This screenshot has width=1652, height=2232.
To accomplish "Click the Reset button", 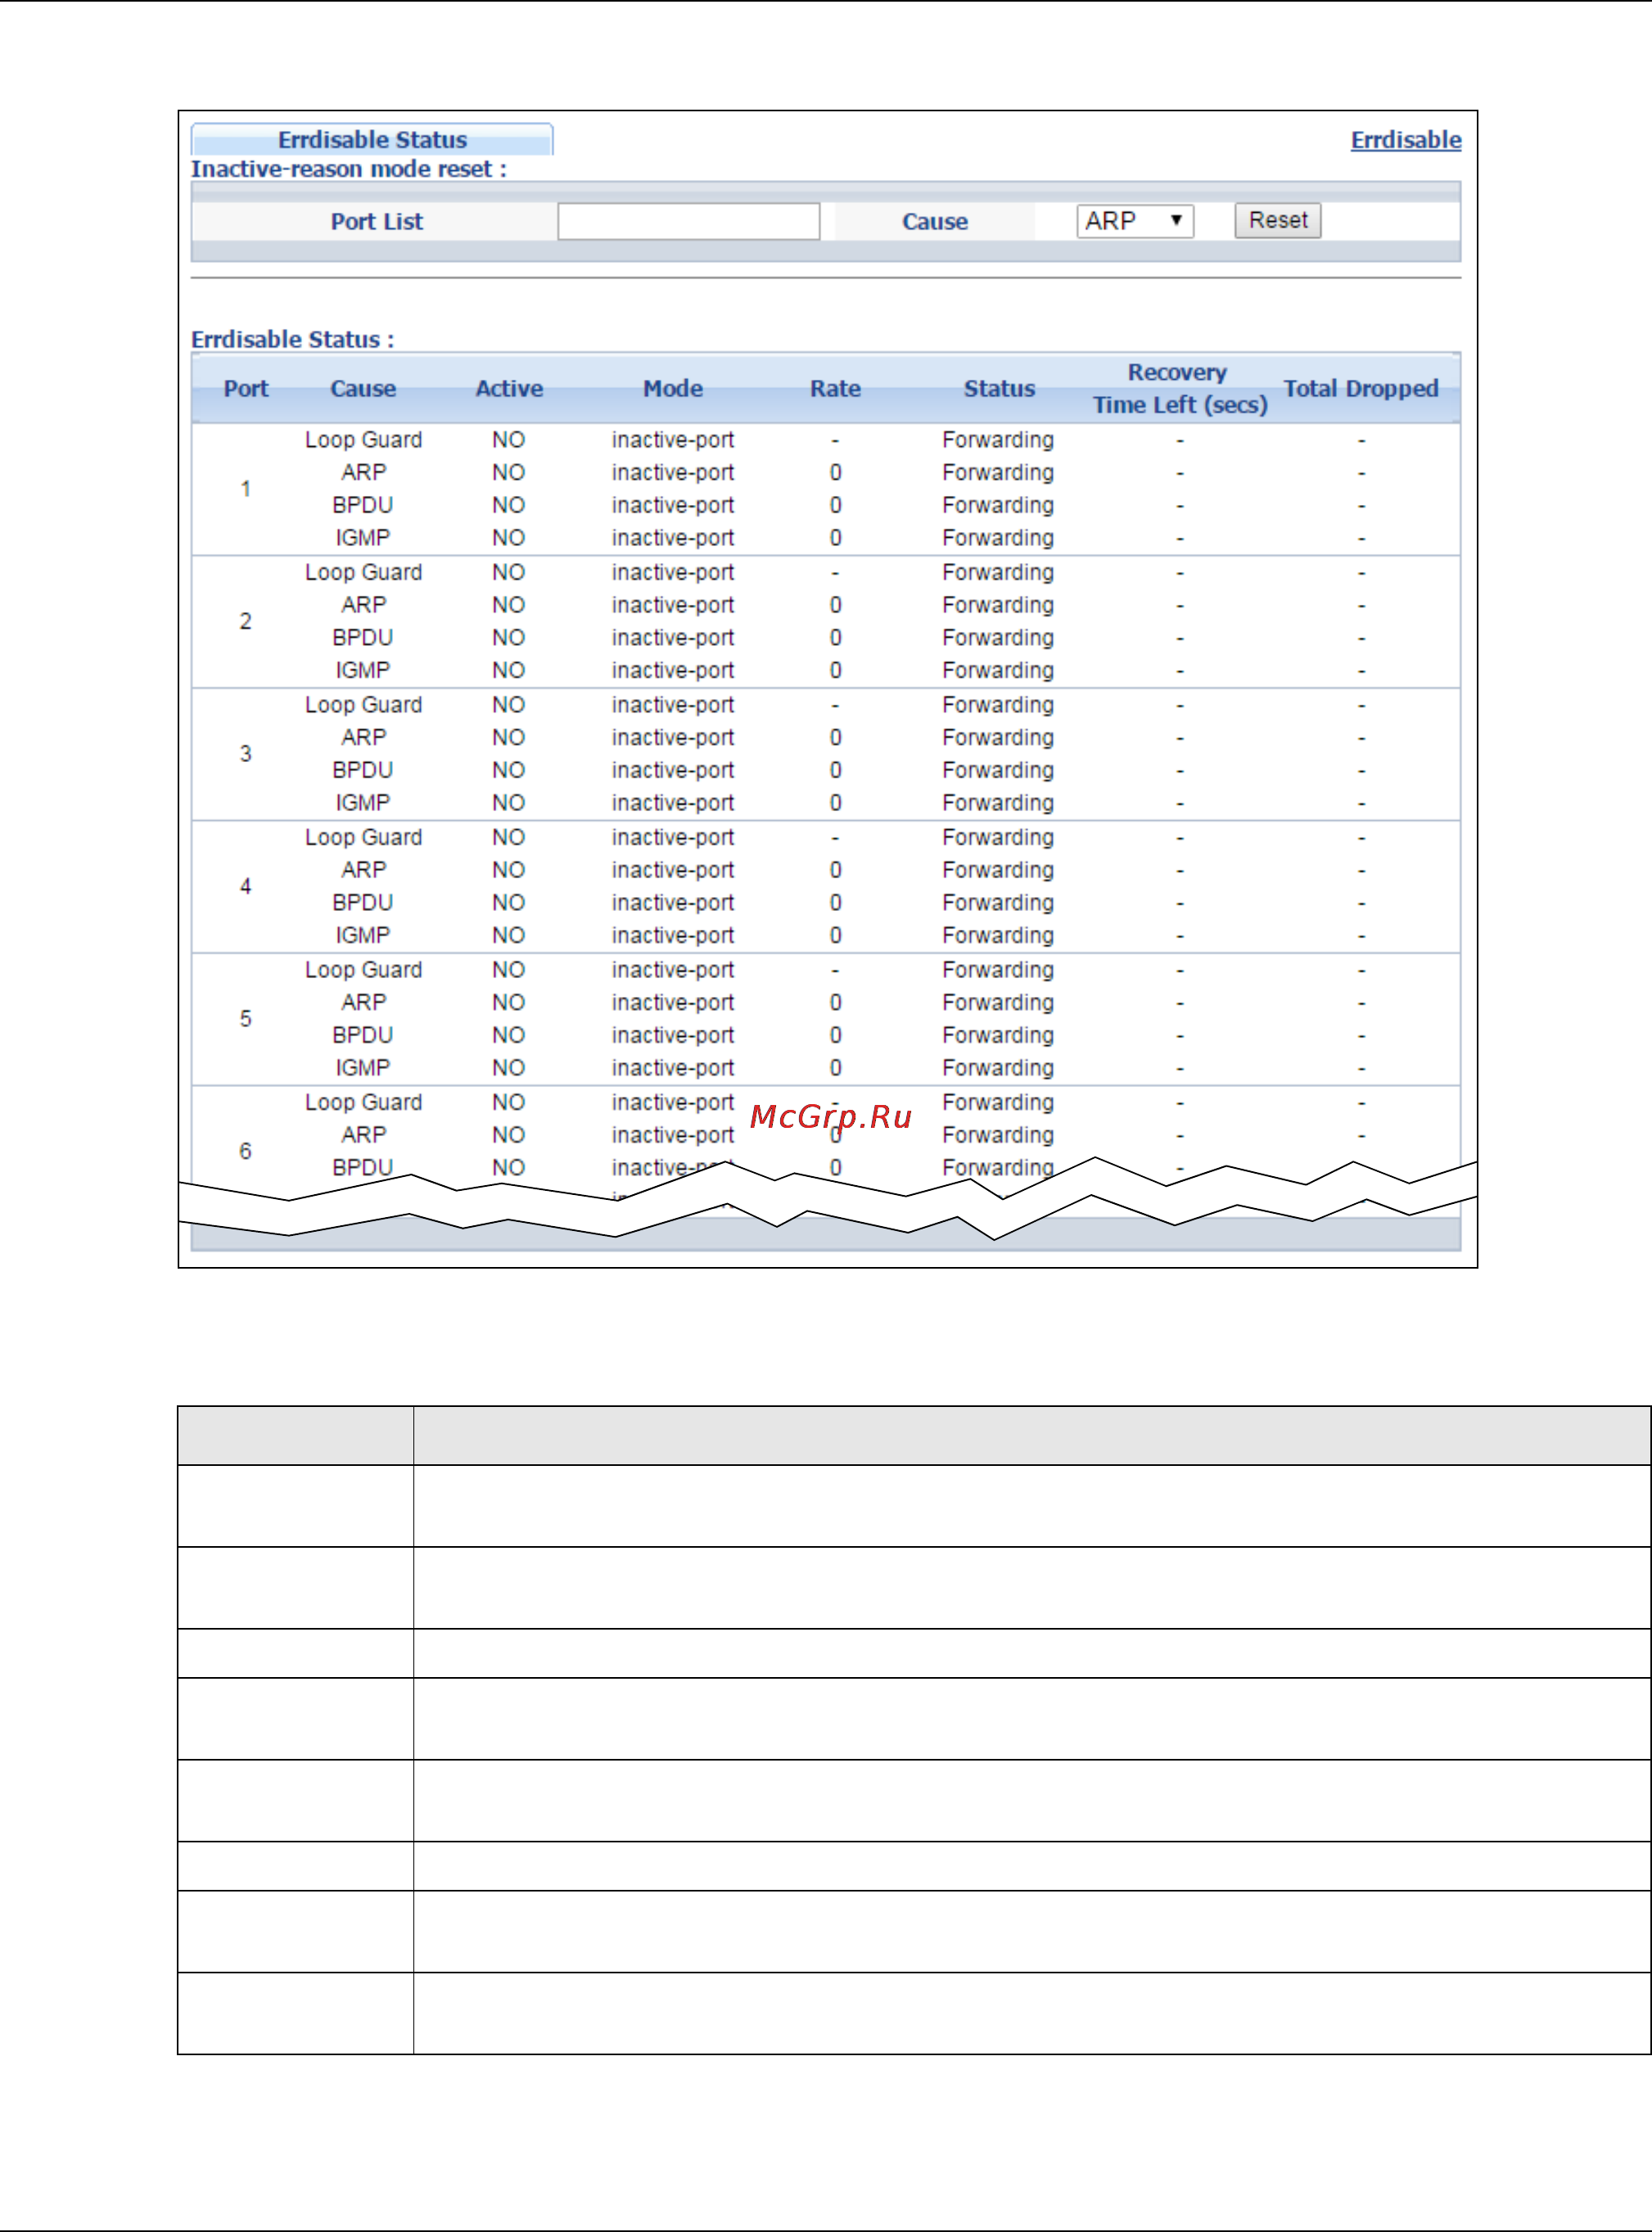I will (1277, 220).
